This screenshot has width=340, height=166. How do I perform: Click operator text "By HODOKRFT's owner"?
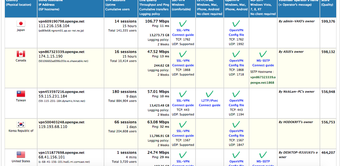pyautogui.click(x=296, y=122)
